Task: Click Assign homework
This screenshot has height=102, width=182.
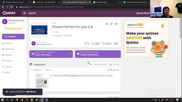Action: [x=98, y=54]
